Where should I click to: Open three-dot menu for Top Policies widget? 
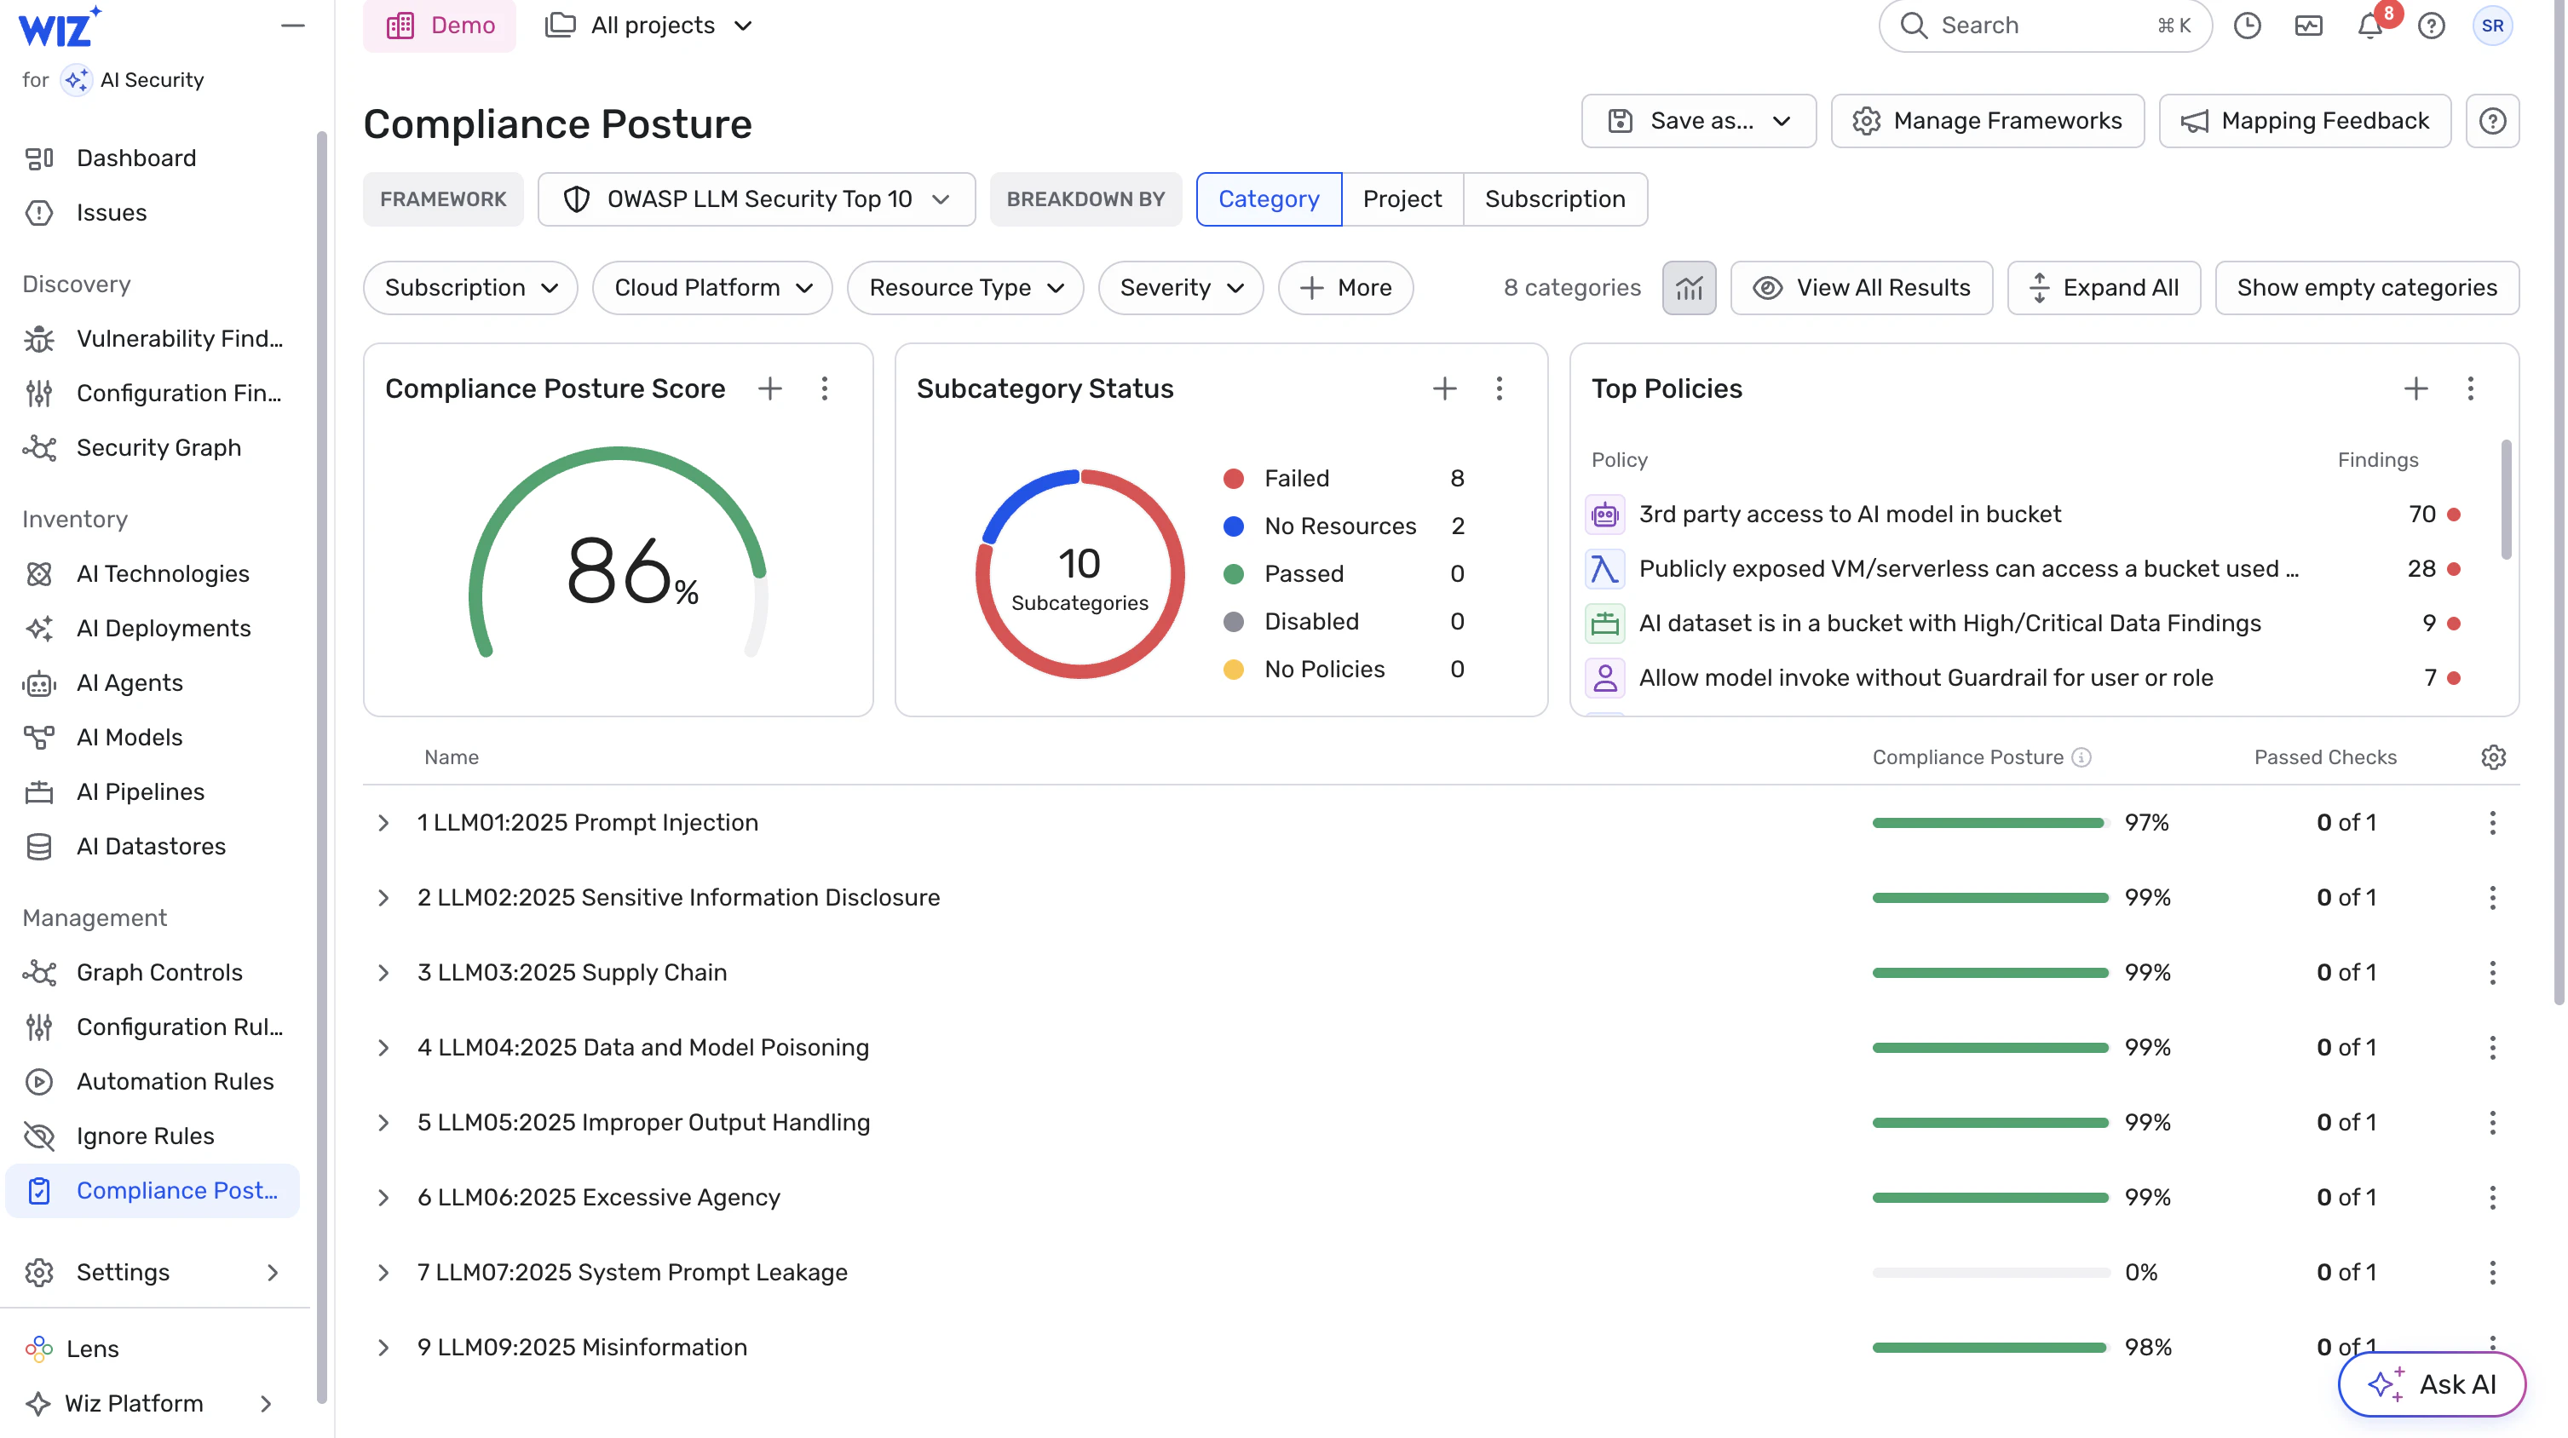pos(2470,388)
